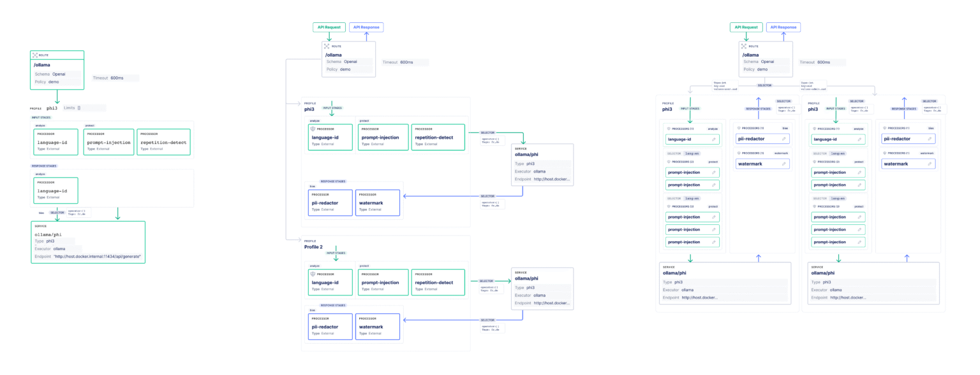Select the RESPONSE STAGES label in the leftmost diagram
980x375 pixels.
tap(45, 166)
